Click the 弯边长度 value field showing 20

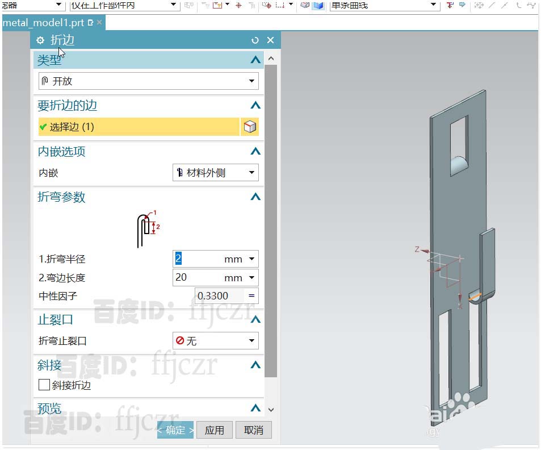[198, 278]
